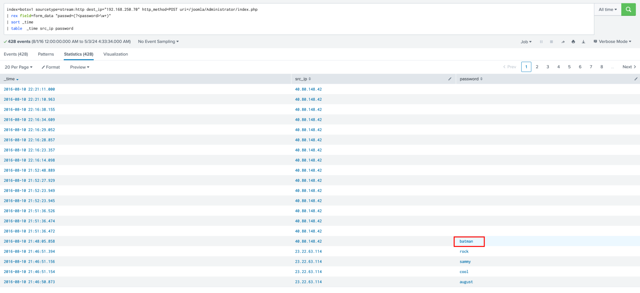Toggle sort order on src_ip column
The image size is (640, 293).
303,79
